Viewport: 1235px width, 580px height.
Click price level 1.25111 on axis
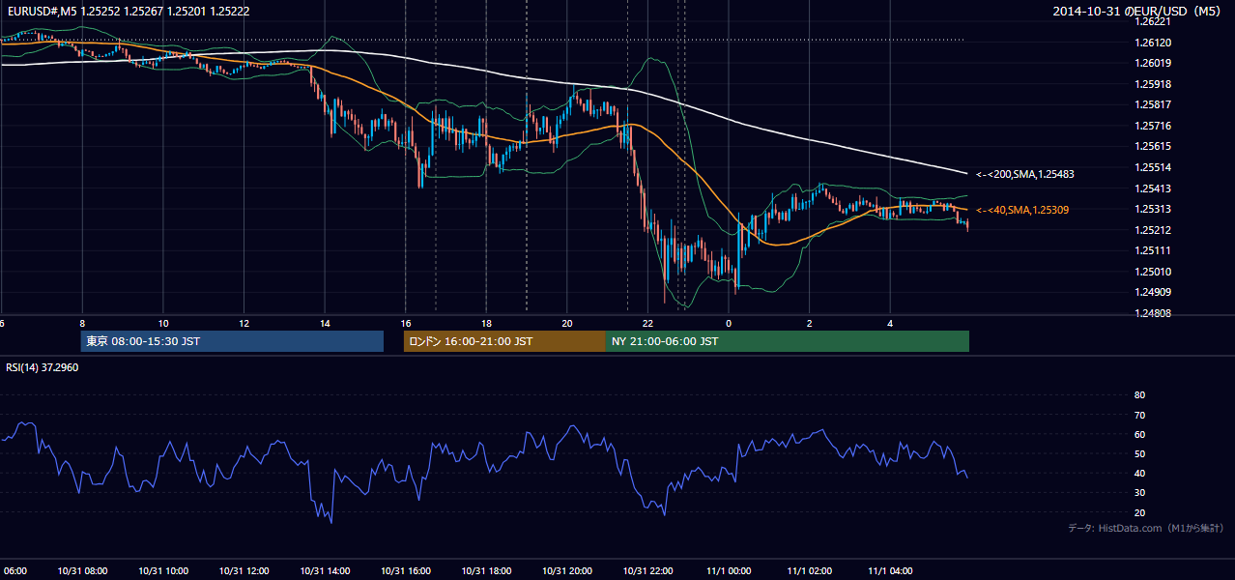pos(1153,250)
